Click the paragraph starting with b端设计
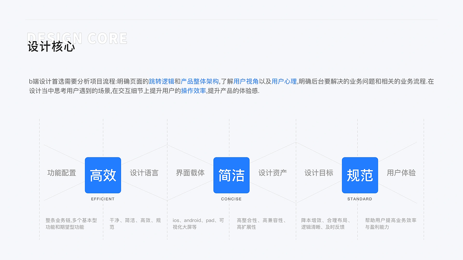 pyautogui.click(x=231, y=86)
